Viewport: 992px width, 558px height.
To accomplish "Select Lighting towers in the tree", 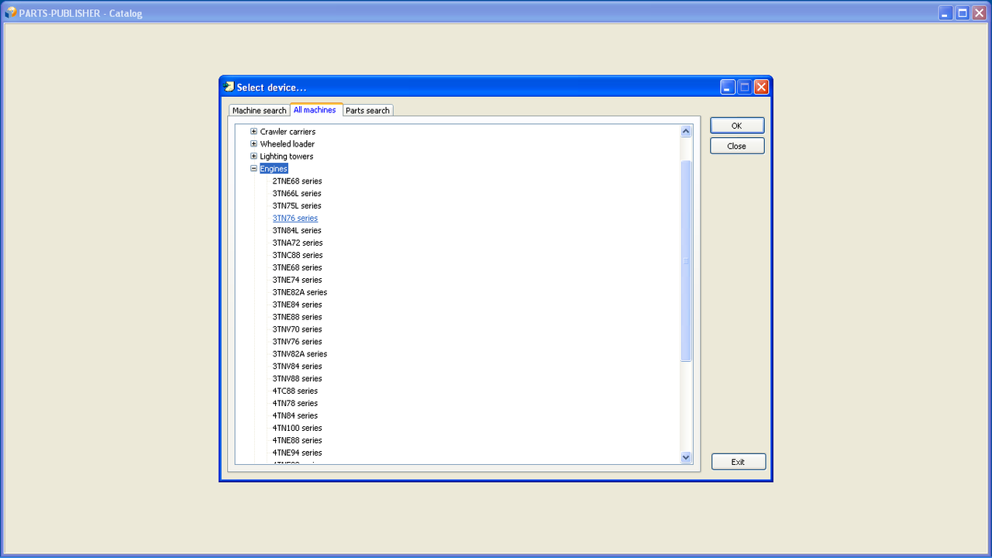I will tap(287, 157).
